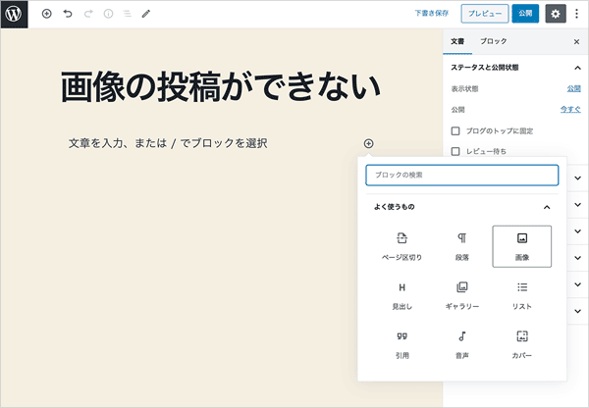This screenshot has height=408, width=589.
Task: Open the content structure info icon
Action: coord(108,14)
